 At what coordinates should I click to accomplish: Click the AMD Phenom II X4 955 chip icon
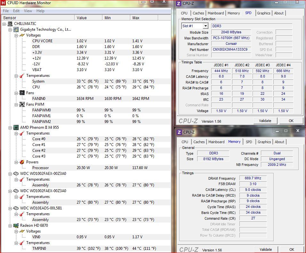(16, 127)
